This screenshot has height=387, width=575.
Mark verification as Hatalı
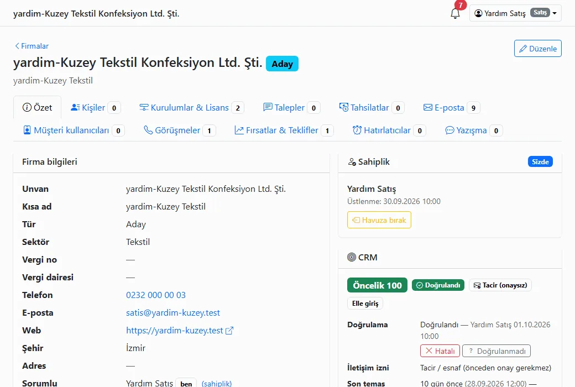(x=440, y=351)
